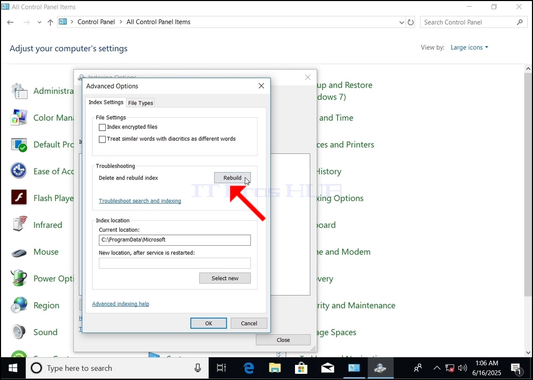533x380 pixels.
Task: Open Ease of Access Center icon
Action: pos(19,171)
